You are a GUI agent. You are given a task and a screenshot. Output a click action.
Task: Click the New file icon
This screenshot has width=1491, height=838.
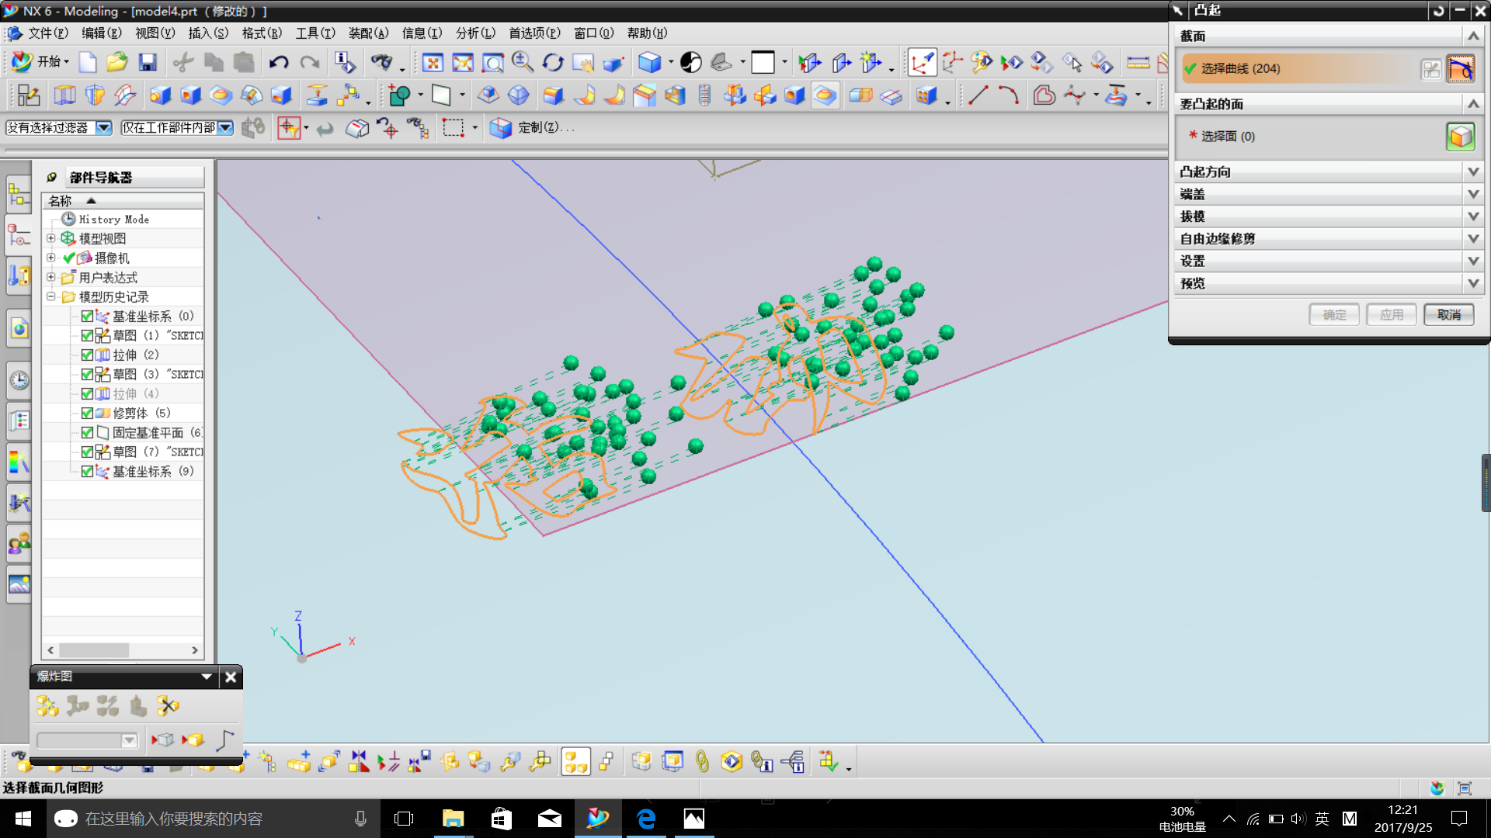(88, 63)
